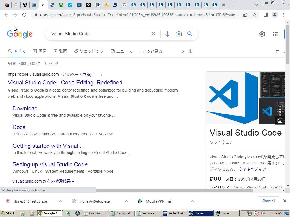Open Setting up Visual Studio Code link
Image resolution: width=290 pixels, height=217 pixels.
coord(50,164)
